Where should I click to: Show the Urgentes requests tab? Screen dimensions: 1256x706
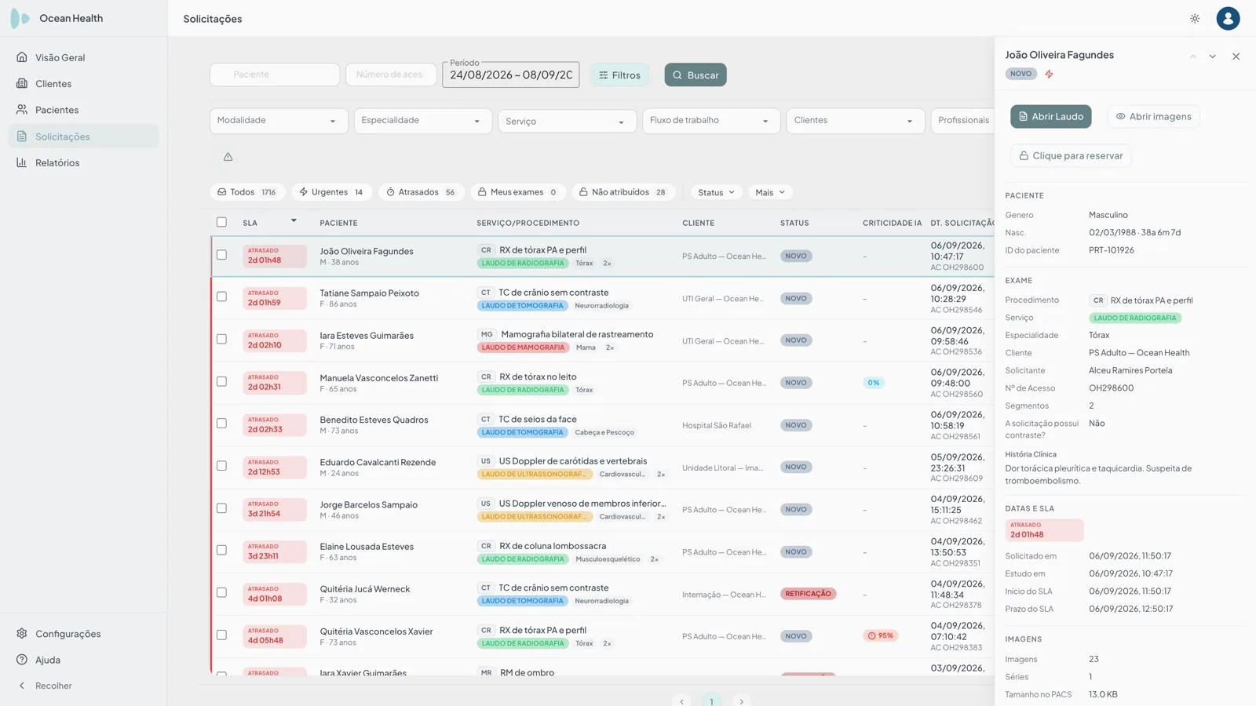[x=331, y=192]
